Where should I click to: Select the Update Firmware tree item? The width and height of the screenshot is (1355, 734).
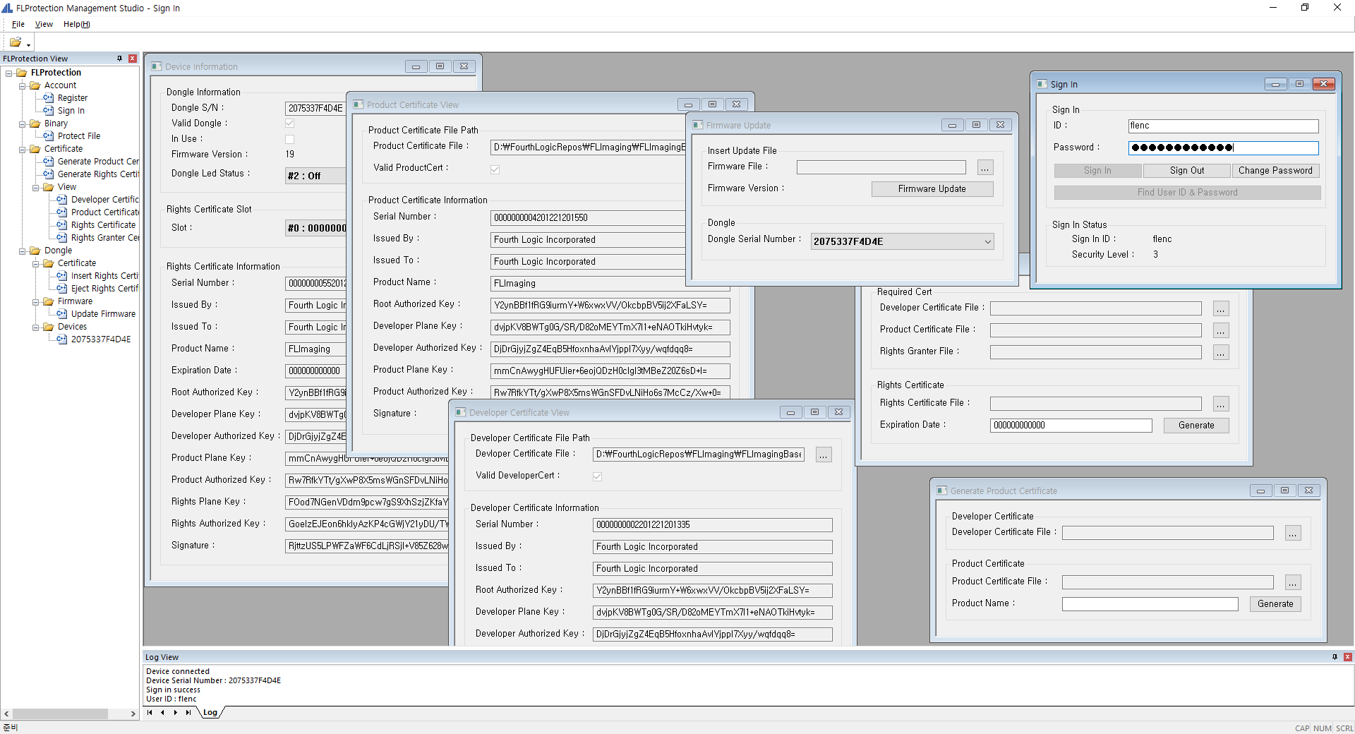pos(103,314)
